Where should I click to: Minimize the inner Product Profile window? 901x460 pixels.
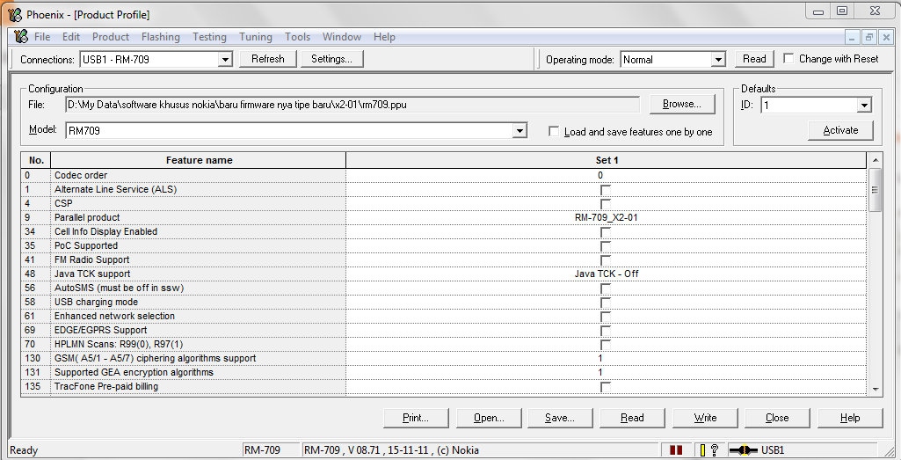[x=852, y=37]
